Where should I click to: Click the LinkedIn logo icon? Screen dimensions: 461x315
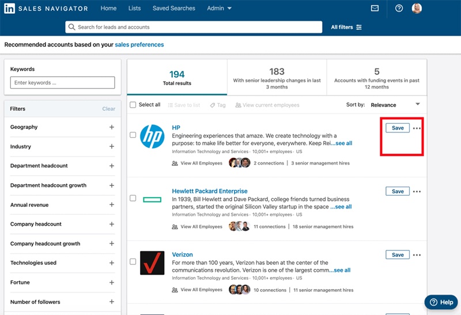[x=9, y=8]
